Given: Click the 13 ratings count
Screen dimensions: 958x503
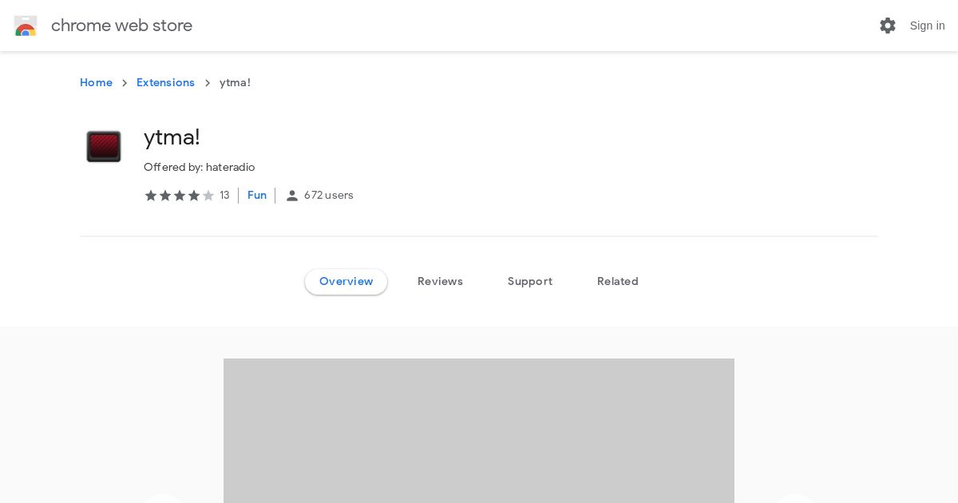Looking at the screenshot, I should 224,196.
